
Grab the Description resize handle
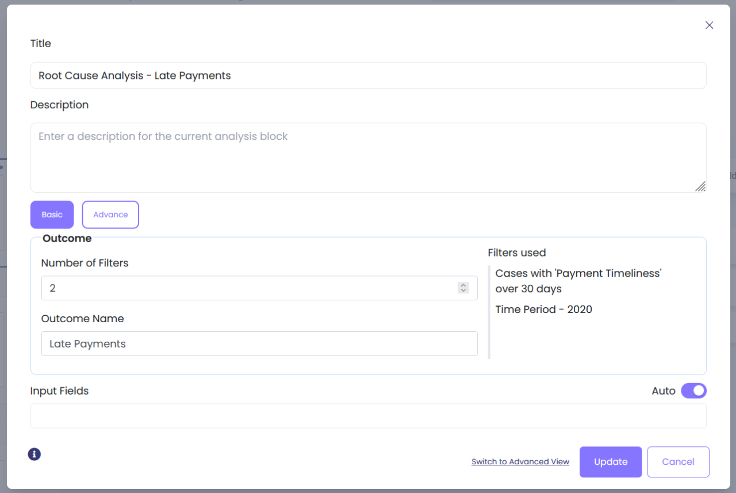[700, 186]
